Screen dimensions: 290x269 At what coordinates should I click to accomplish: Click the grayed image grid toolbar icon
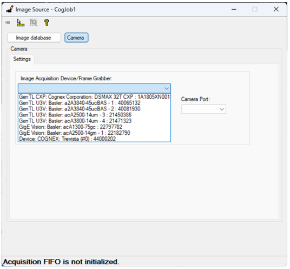(34, 23)
